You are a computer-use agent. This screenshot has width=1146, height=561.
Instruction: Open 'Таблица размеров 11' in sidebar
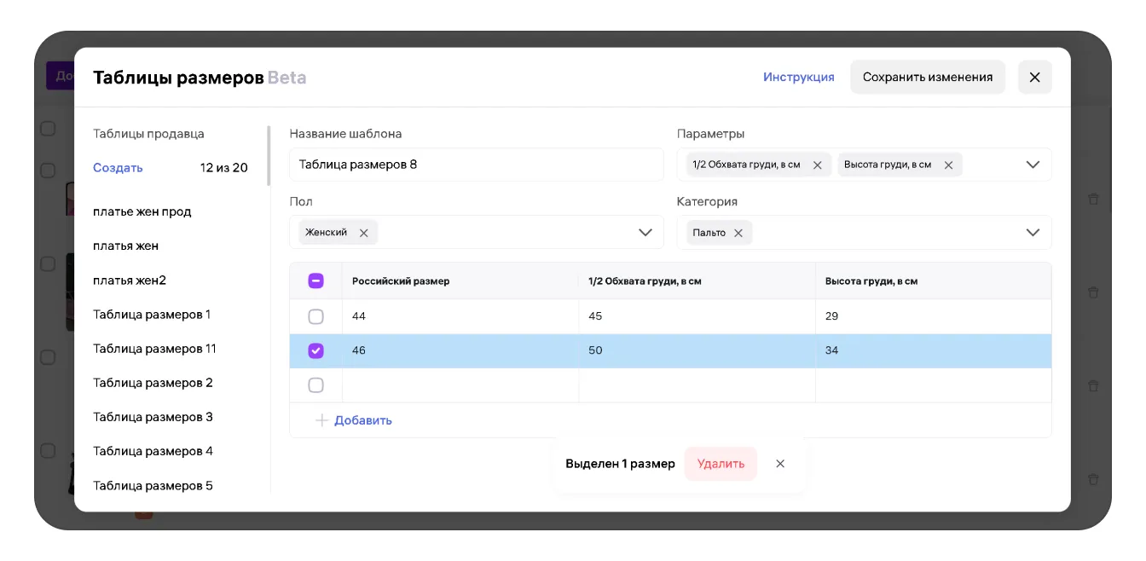pyautogui.click(x=154, y=349)
